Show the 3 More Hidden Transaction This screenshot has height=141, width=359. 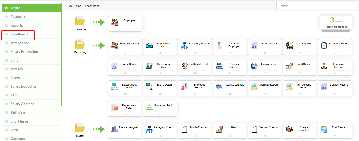pos(336,23)
